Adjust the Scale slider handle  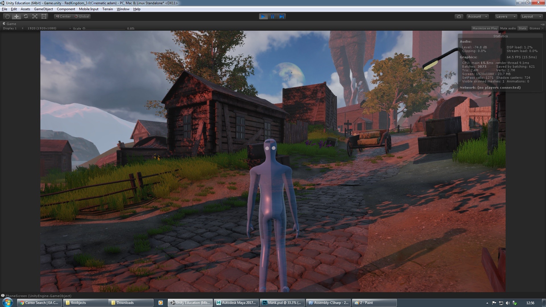click(x=84, y=29)
